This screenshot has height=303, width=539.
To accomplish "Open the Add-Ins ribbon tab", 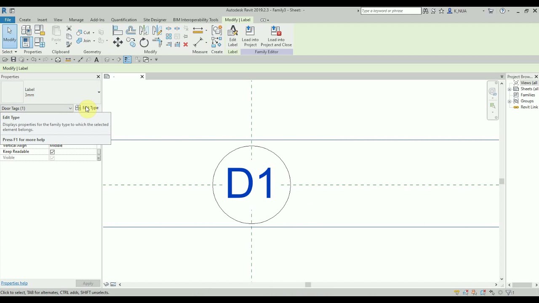I will click(x=97, y=20).
